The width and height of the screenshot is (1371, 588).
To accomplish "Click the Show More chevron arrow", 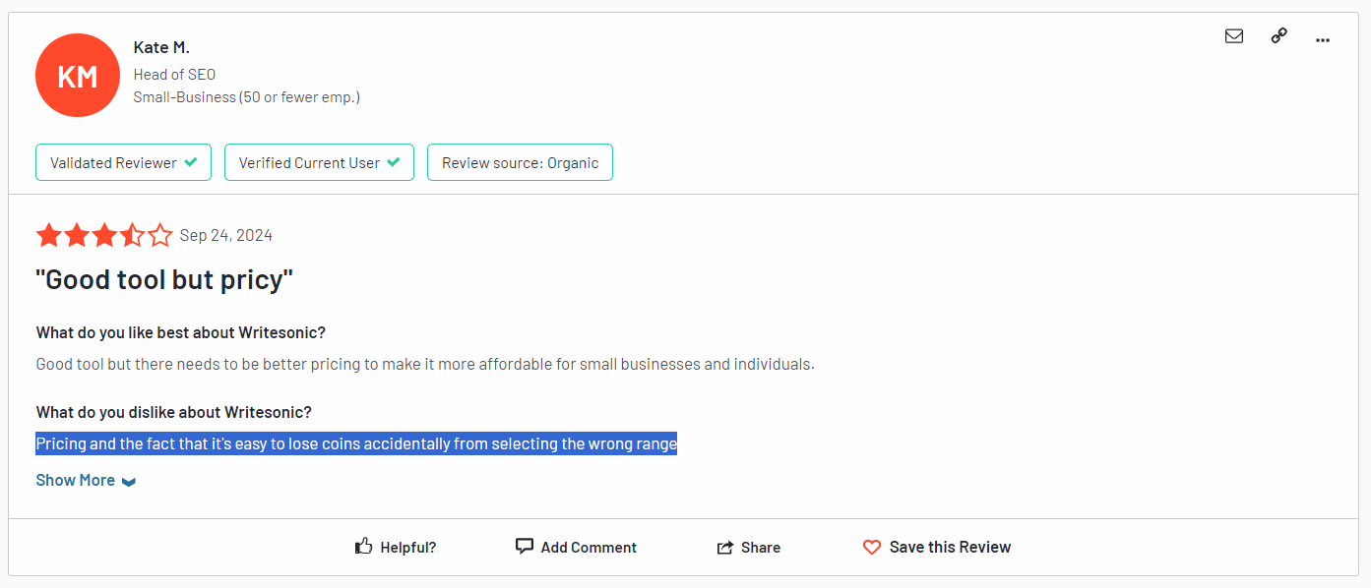I will [129, 482].
